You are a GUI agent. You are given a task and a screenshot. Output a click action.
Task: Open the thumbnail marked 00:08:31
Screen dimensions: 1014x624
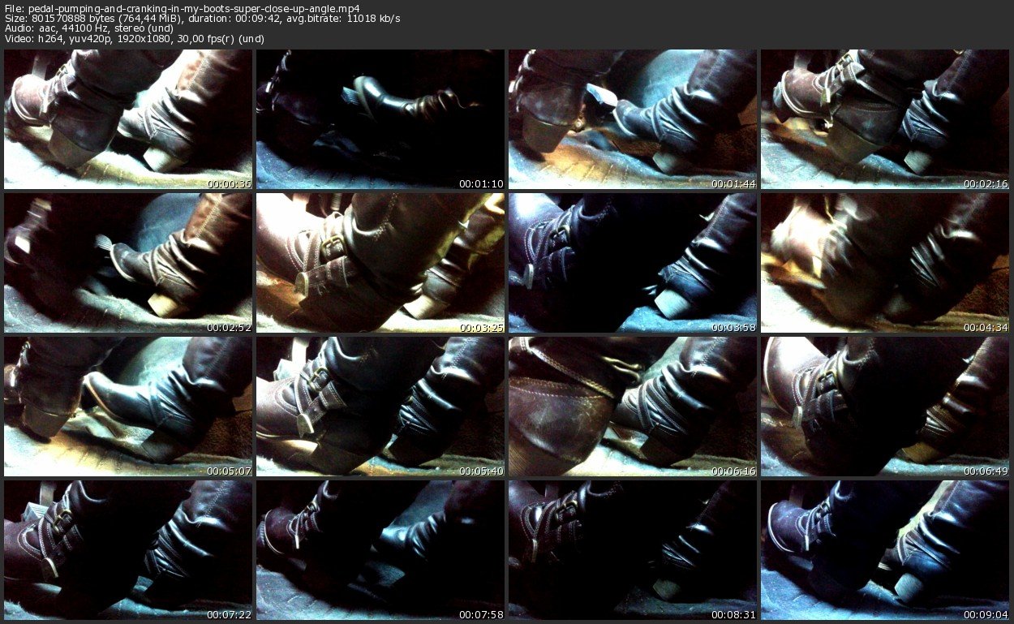633,550
